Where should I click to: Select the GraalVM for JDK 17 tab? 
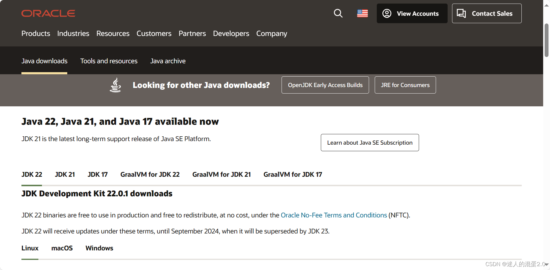tap(293, 174)
